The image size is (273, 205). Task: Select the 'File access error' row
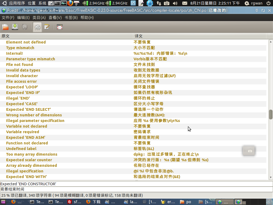click(133, 81)
